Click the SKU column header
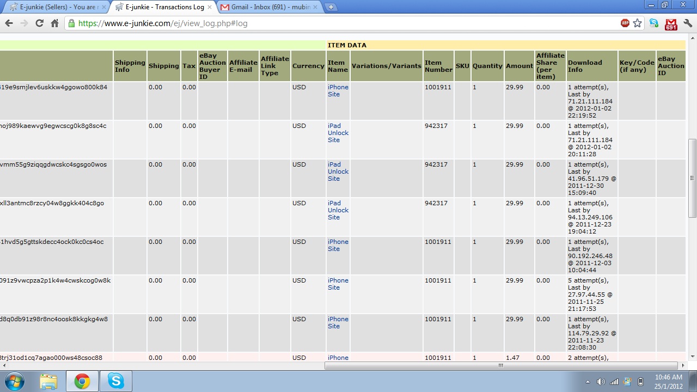 tap(462, 66)
